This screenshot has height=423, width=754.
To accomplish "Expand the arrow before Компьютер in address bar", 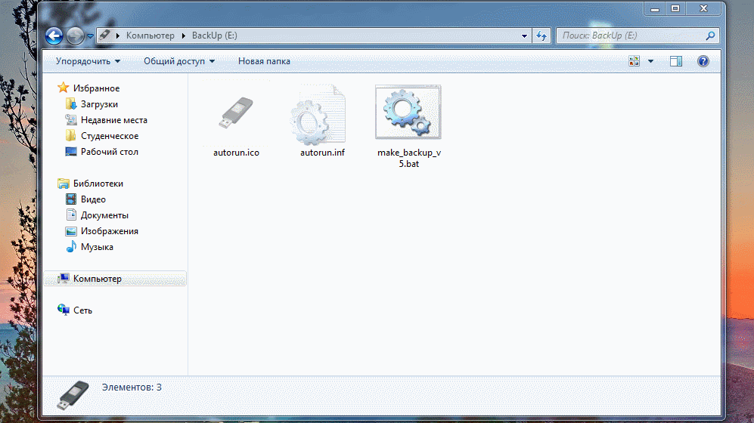I will pyautogui.click(x=118, y=36).
